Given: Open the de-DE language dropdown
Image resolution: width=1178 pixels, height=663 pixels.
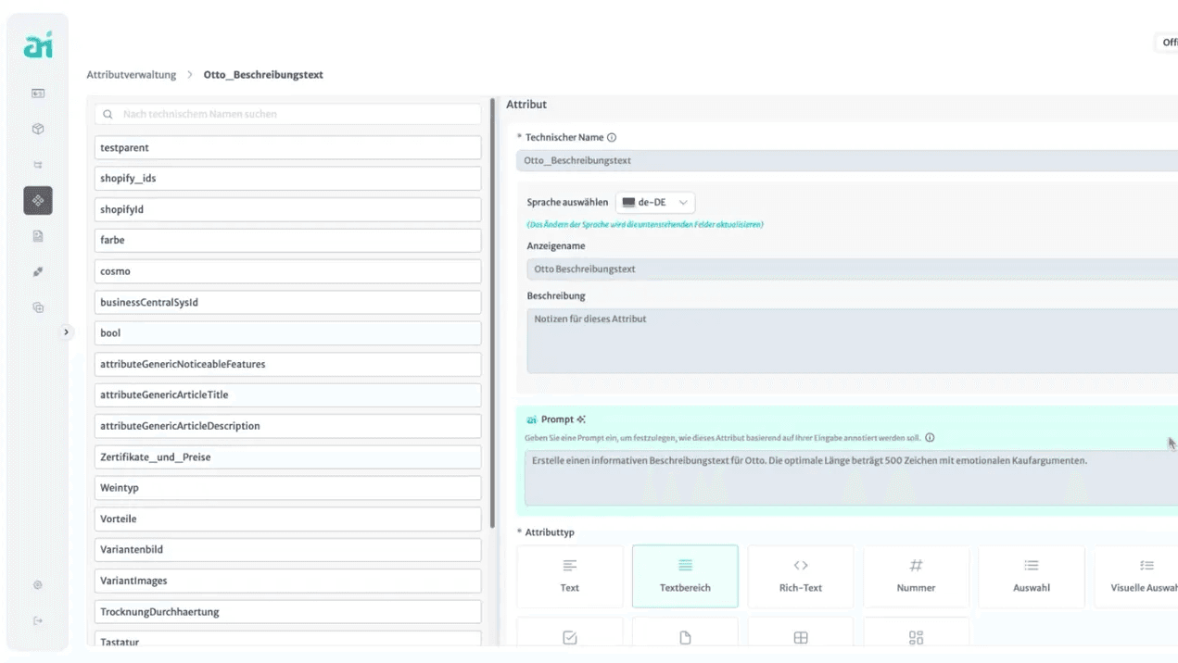Looking at the screenshot, I should pos(654,203).
